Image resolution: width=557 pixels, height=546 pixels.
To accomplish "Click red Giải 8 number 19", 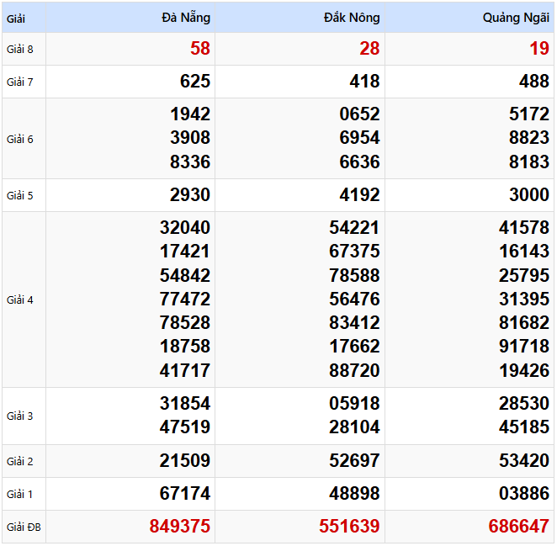I will [x=538, y=49].
